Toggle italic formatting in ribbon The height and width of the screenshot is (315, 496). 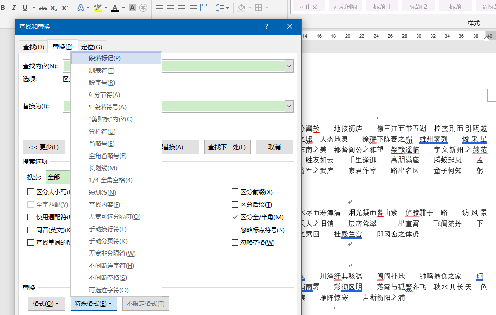(x=14, y=8)
